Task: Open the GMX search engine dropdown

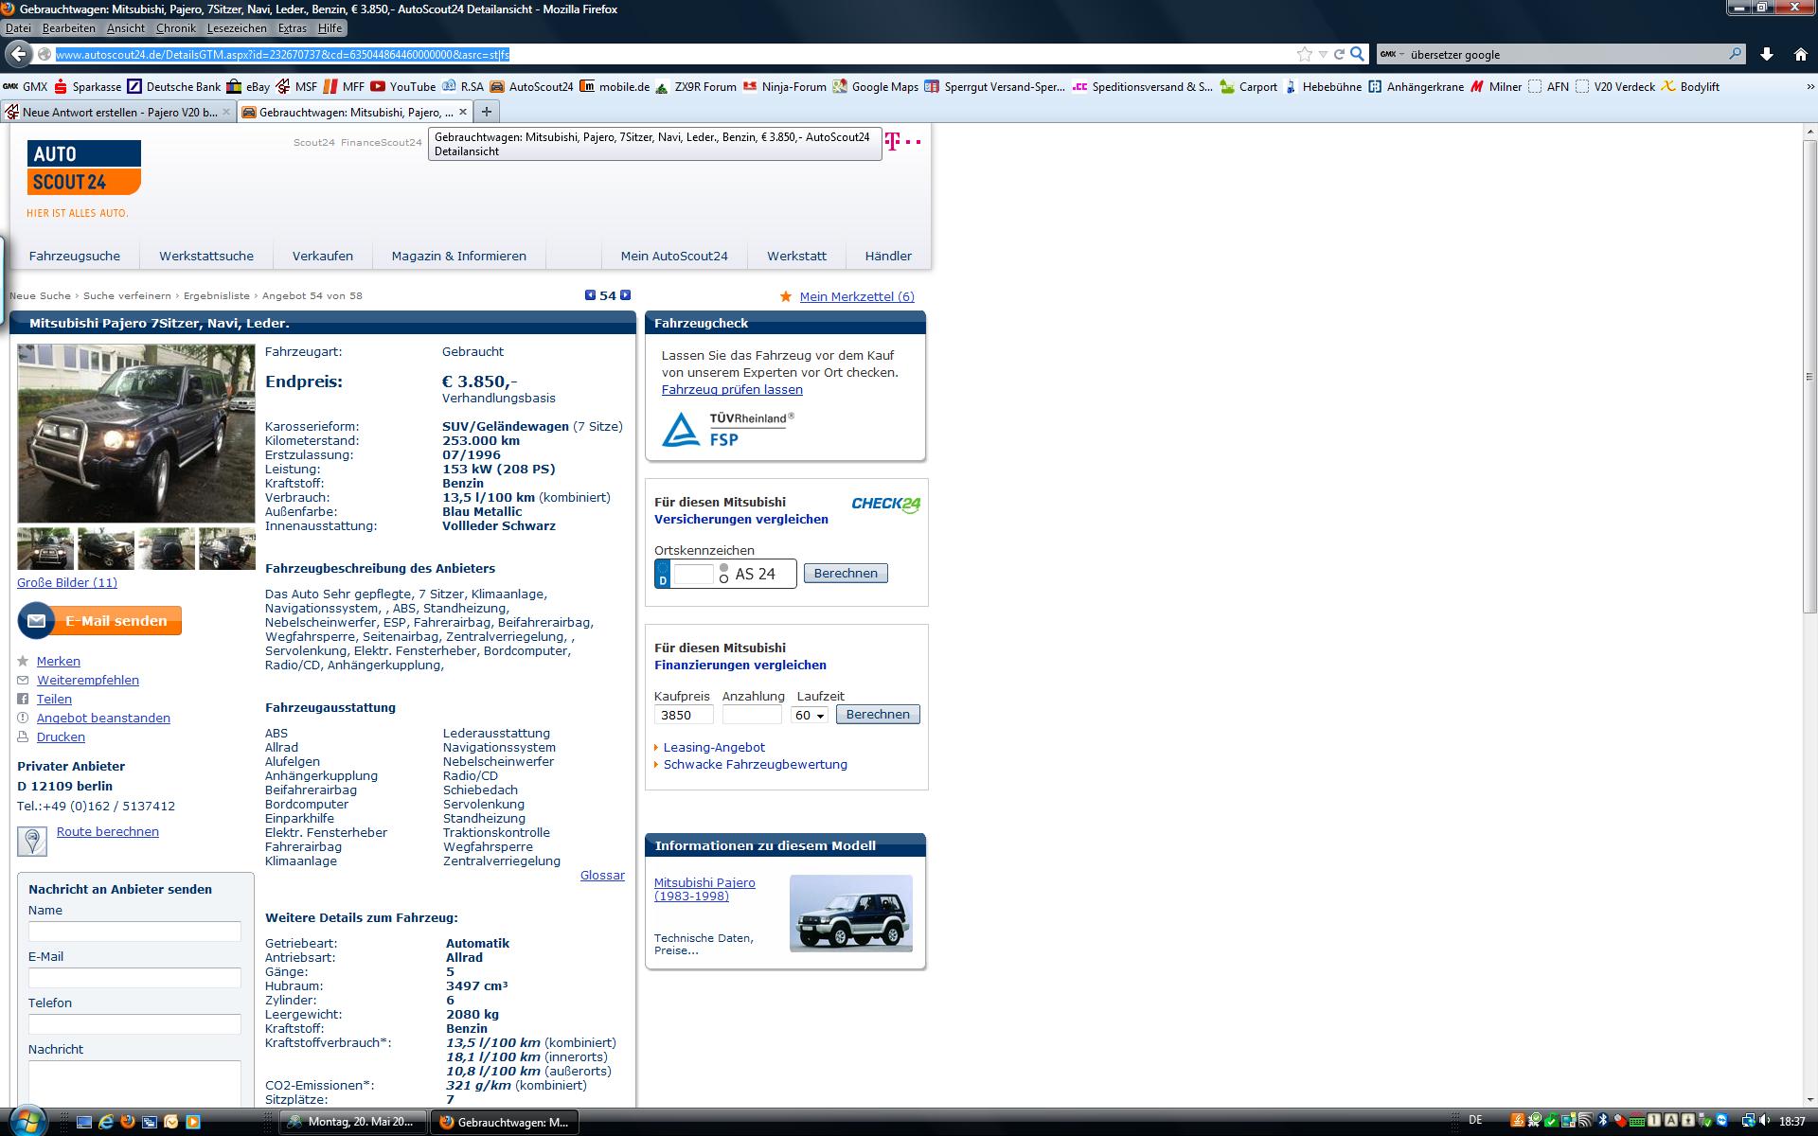Action: [1391, 54]
